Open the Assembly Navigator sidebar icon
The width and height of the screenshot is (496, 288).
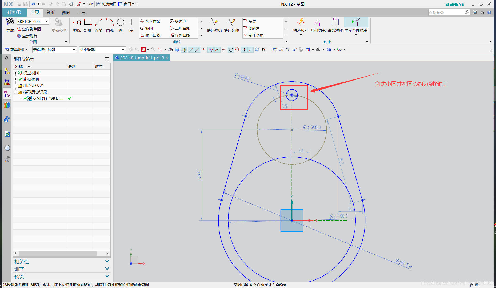(x=7, y=71)
